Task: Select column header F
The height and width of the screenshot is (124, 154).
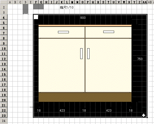Action: tap(36, 2)
